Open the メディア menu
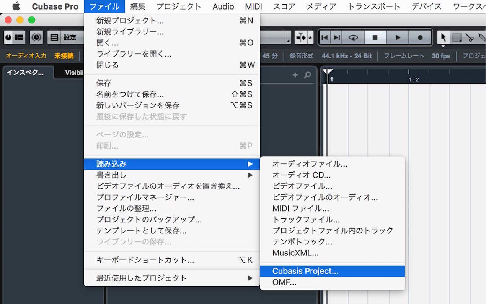The width and height of the screenshot is (486, 304). pos(321,6)
